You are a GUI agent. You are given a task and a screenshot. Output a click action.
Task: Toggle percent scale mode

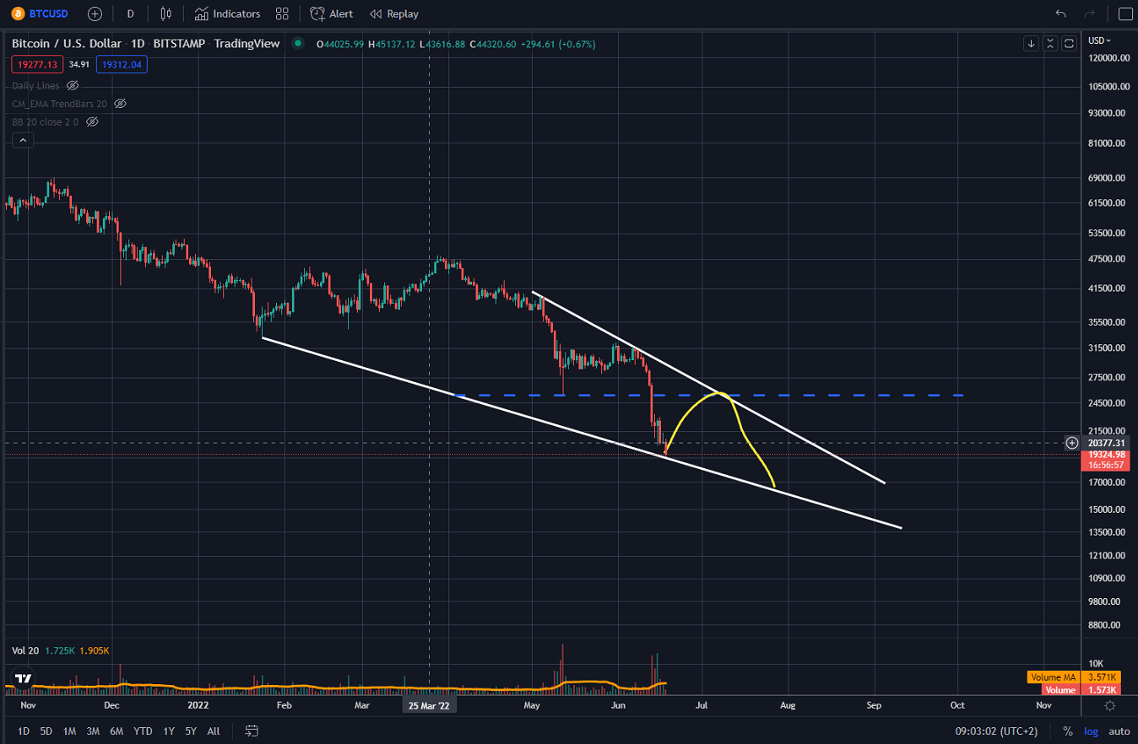click(1068, 731)
